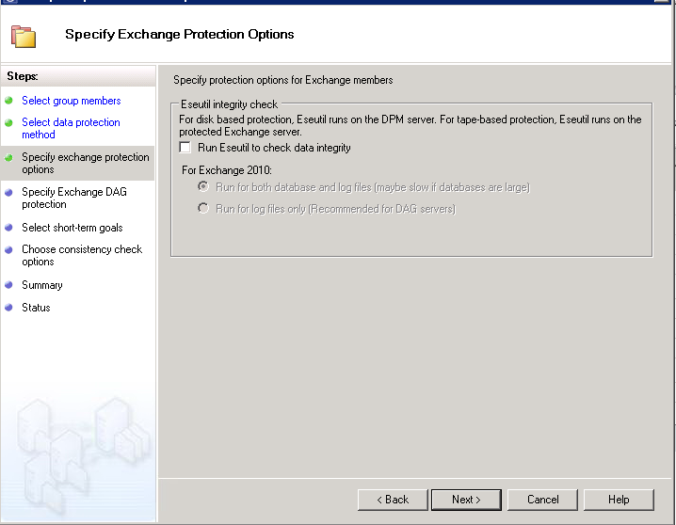
Task: Click green bullet beside Select group members
Action: [x=8, y=101]
